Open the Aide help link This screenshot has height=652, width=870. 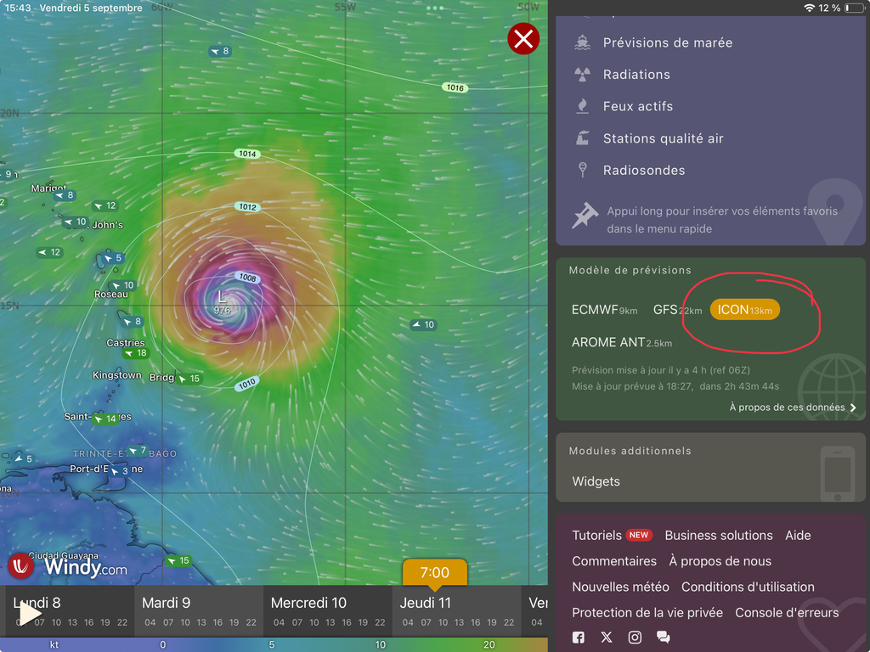[798, 536]
